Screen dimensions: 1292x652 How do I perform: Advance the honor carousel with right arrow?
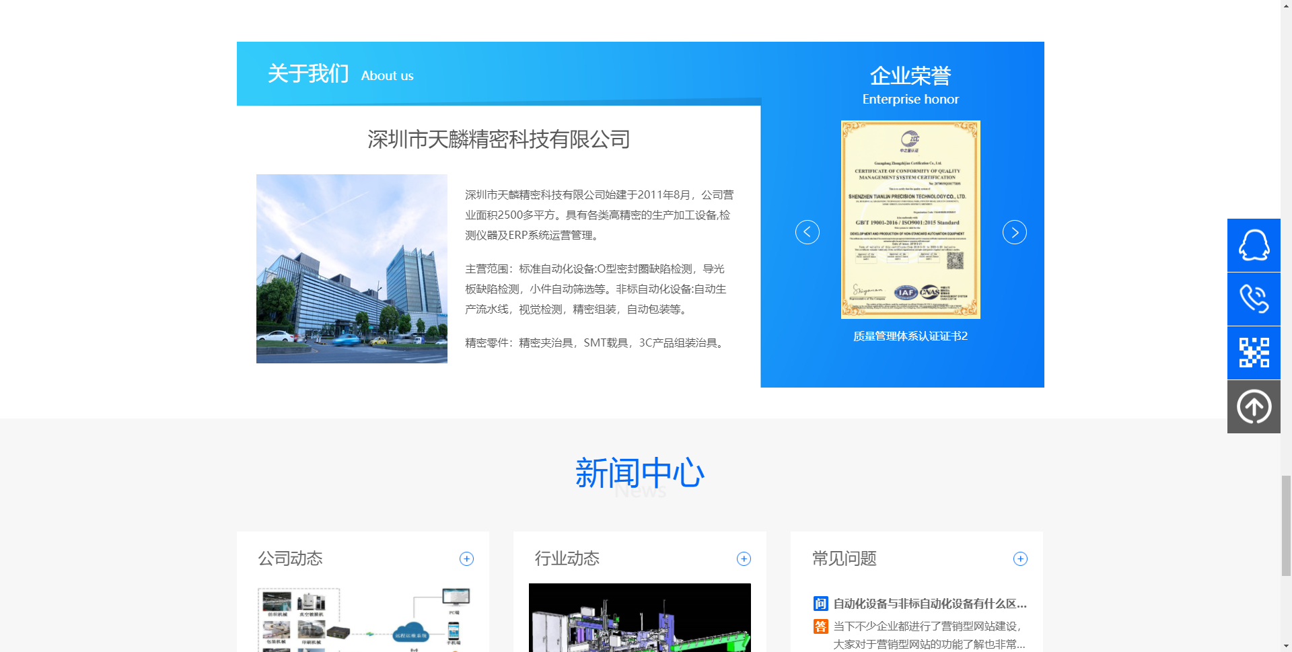(1014, 231)
